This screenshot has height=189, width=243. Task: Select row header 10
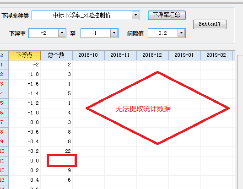coord(4,151)
